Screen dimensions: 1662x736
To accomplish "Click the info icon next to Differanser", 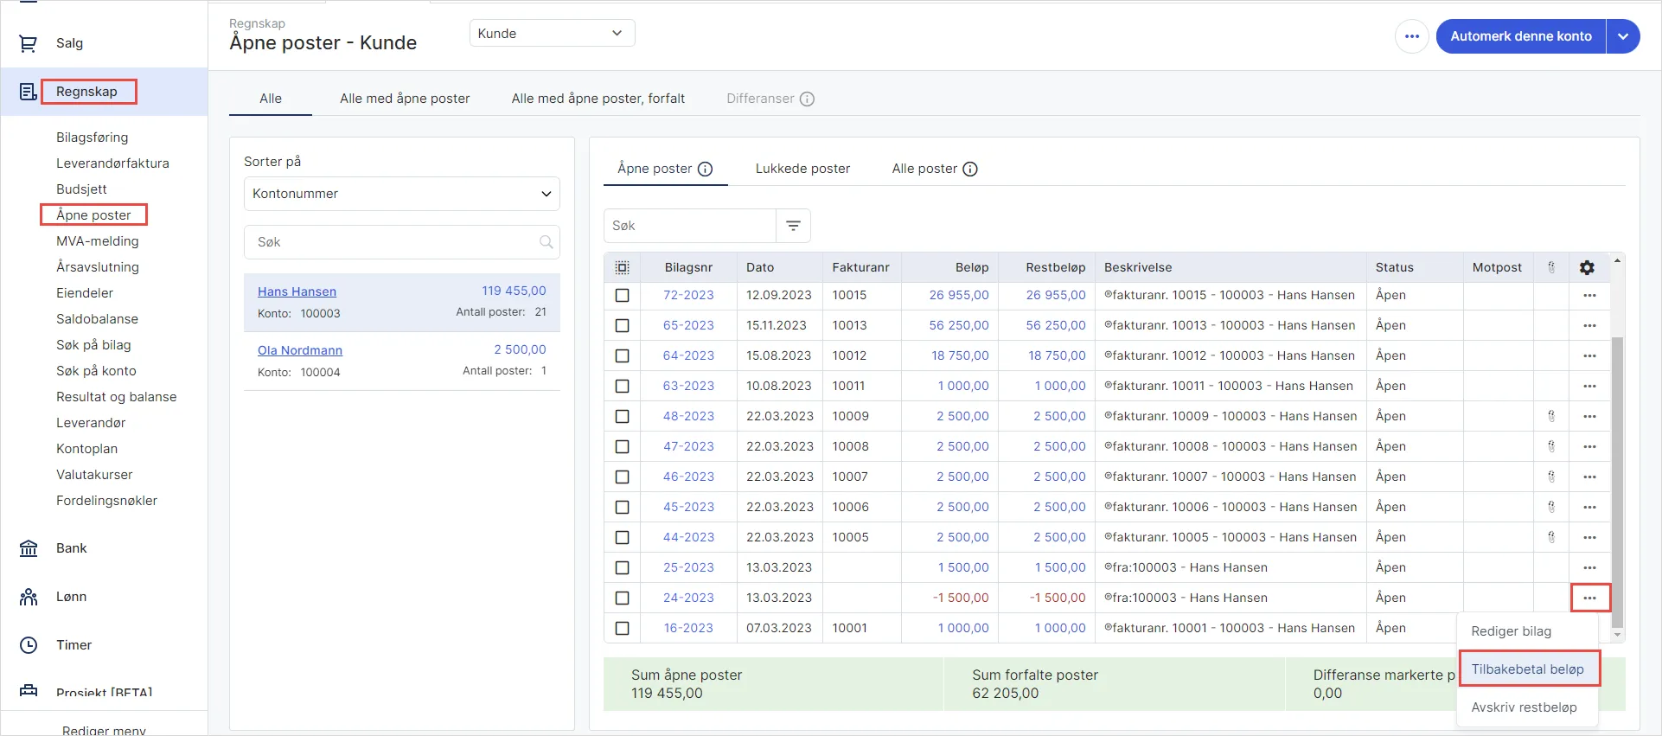I will tap(807, 99).
